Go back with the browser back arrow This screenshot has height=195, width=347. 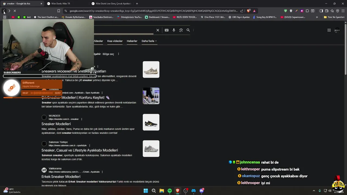pos(4,11)
